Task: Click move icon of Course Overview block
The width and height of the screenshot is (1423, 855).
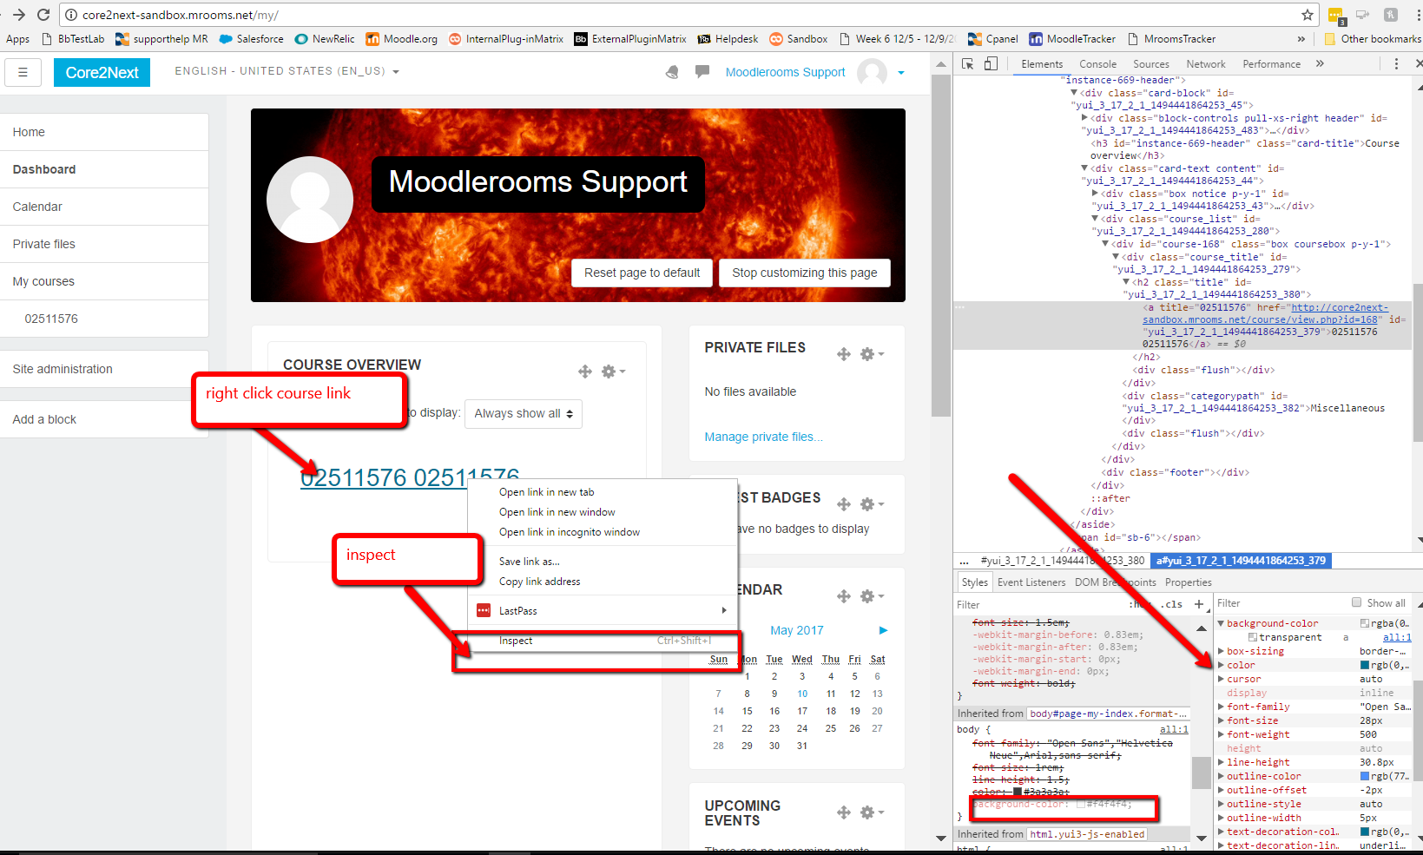Action: pos(585,372)
